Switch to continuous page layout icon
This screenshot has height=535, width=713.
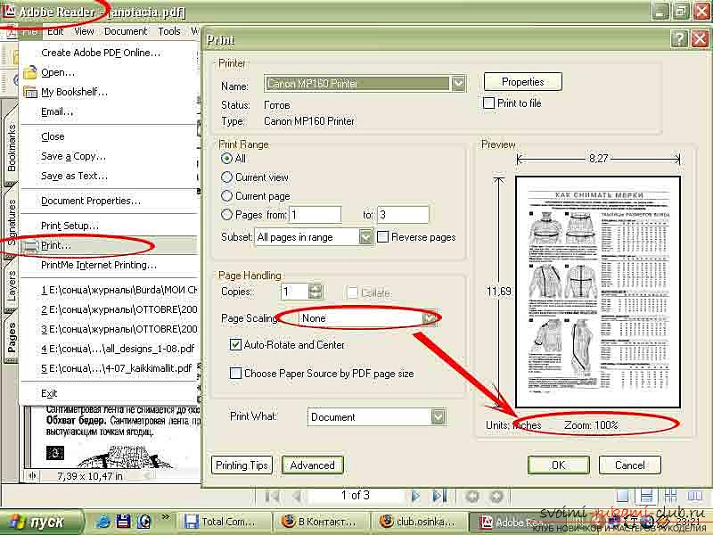coord(647,496)
